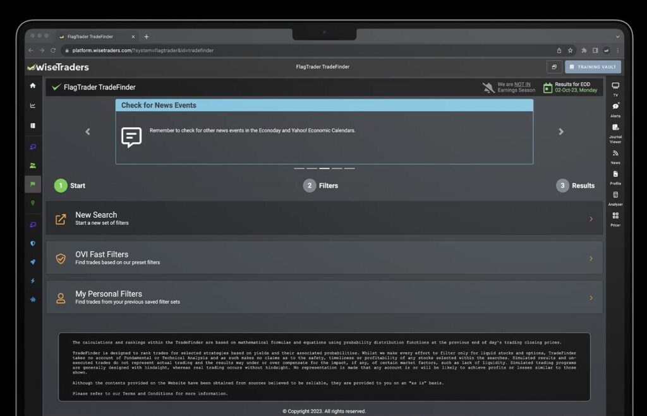Click the 02-Oct-23, Monday date text
This screenshot has height=416, width=647.
coord(576,90)
